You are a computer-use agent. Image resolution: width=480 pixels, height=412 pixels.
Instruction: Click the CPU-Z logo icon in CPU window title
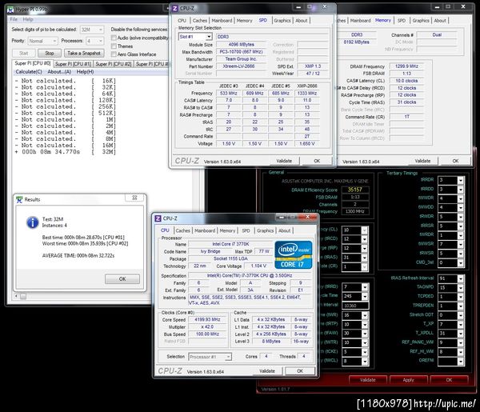158,218
